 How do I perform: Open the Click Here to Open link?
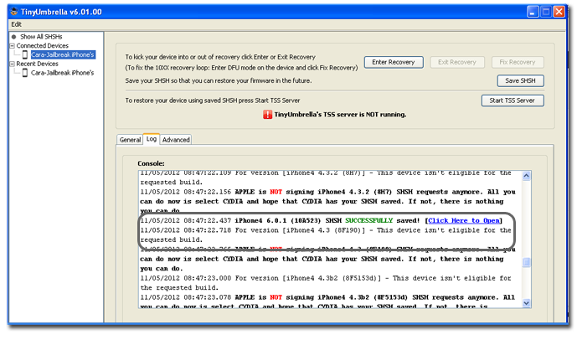[464, 220]
